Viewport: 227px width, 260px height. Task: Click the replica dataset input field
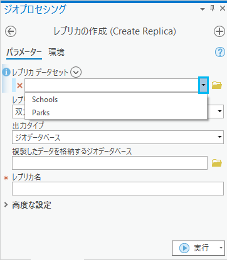pyautogui.click(x=112, y=85)
